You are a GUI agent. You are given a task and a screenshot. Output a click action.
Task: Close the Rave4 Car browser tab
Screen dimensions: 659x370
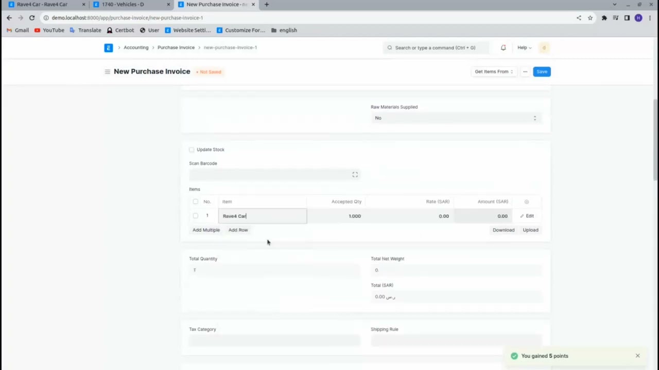coord(83,4)
